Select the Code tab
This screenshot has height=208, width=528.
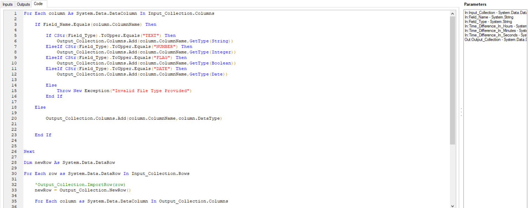(38, 4)
